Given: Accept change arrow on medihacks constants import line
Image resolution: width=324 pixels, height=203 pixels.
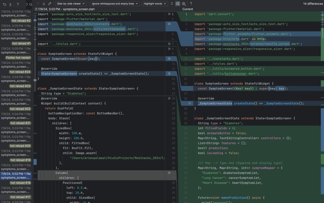Looking at the screenshot, I should pyautogui.click(x=169, y=24).
